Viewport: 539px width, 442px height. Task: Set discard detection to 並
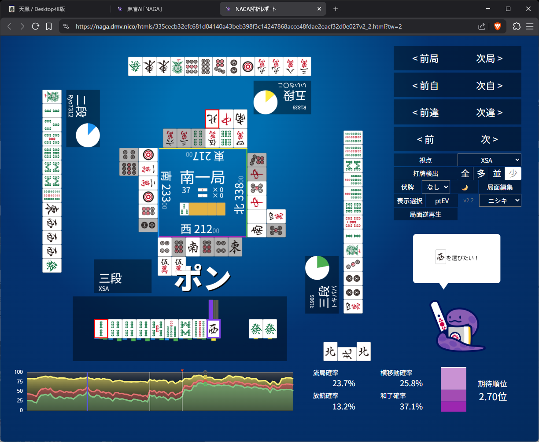point(497,174)
